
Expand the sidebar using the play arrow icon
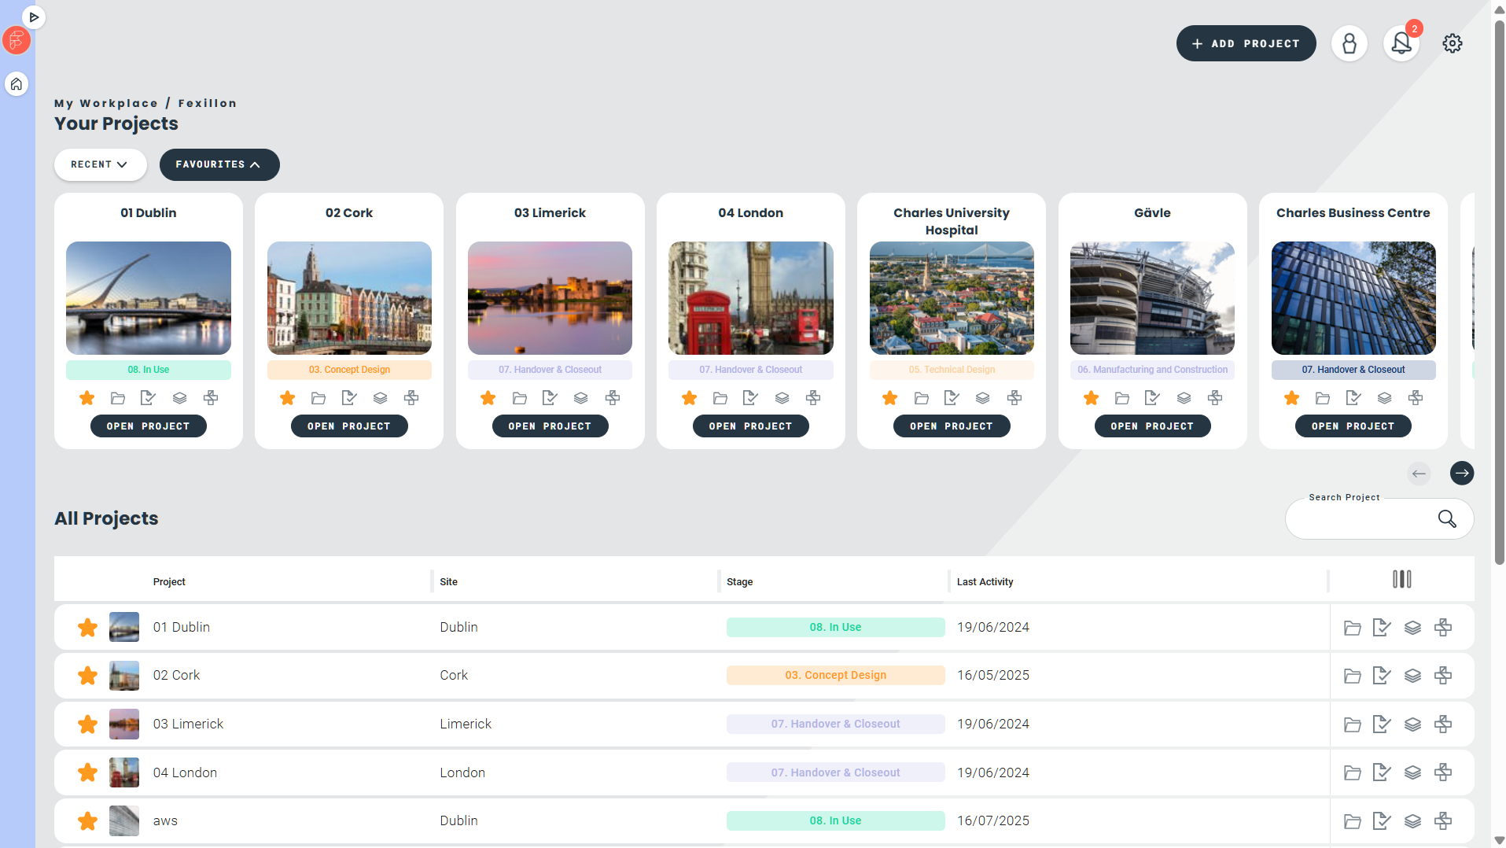pyautogui.click(x=34, y=17)
